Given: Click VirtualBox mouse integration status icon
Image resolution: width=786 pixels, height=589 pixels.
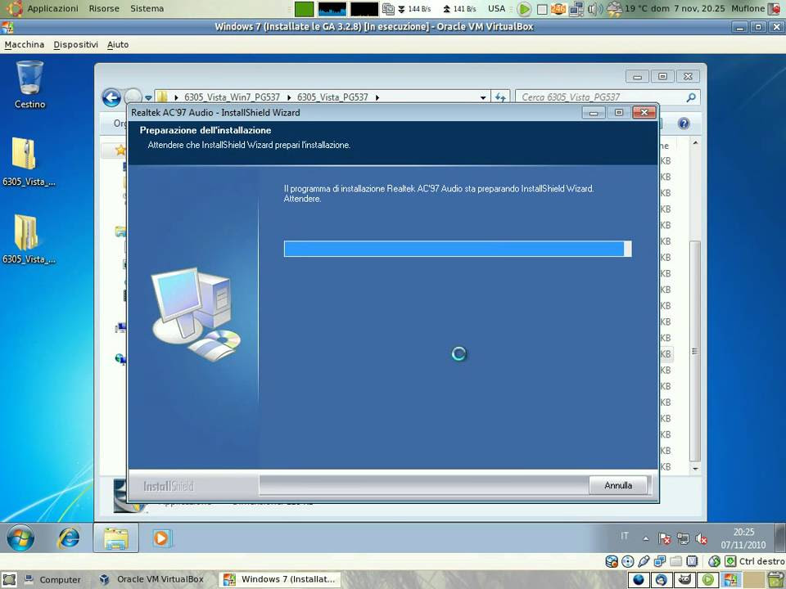Looking at the screenshot, I should tap(714, 561).
